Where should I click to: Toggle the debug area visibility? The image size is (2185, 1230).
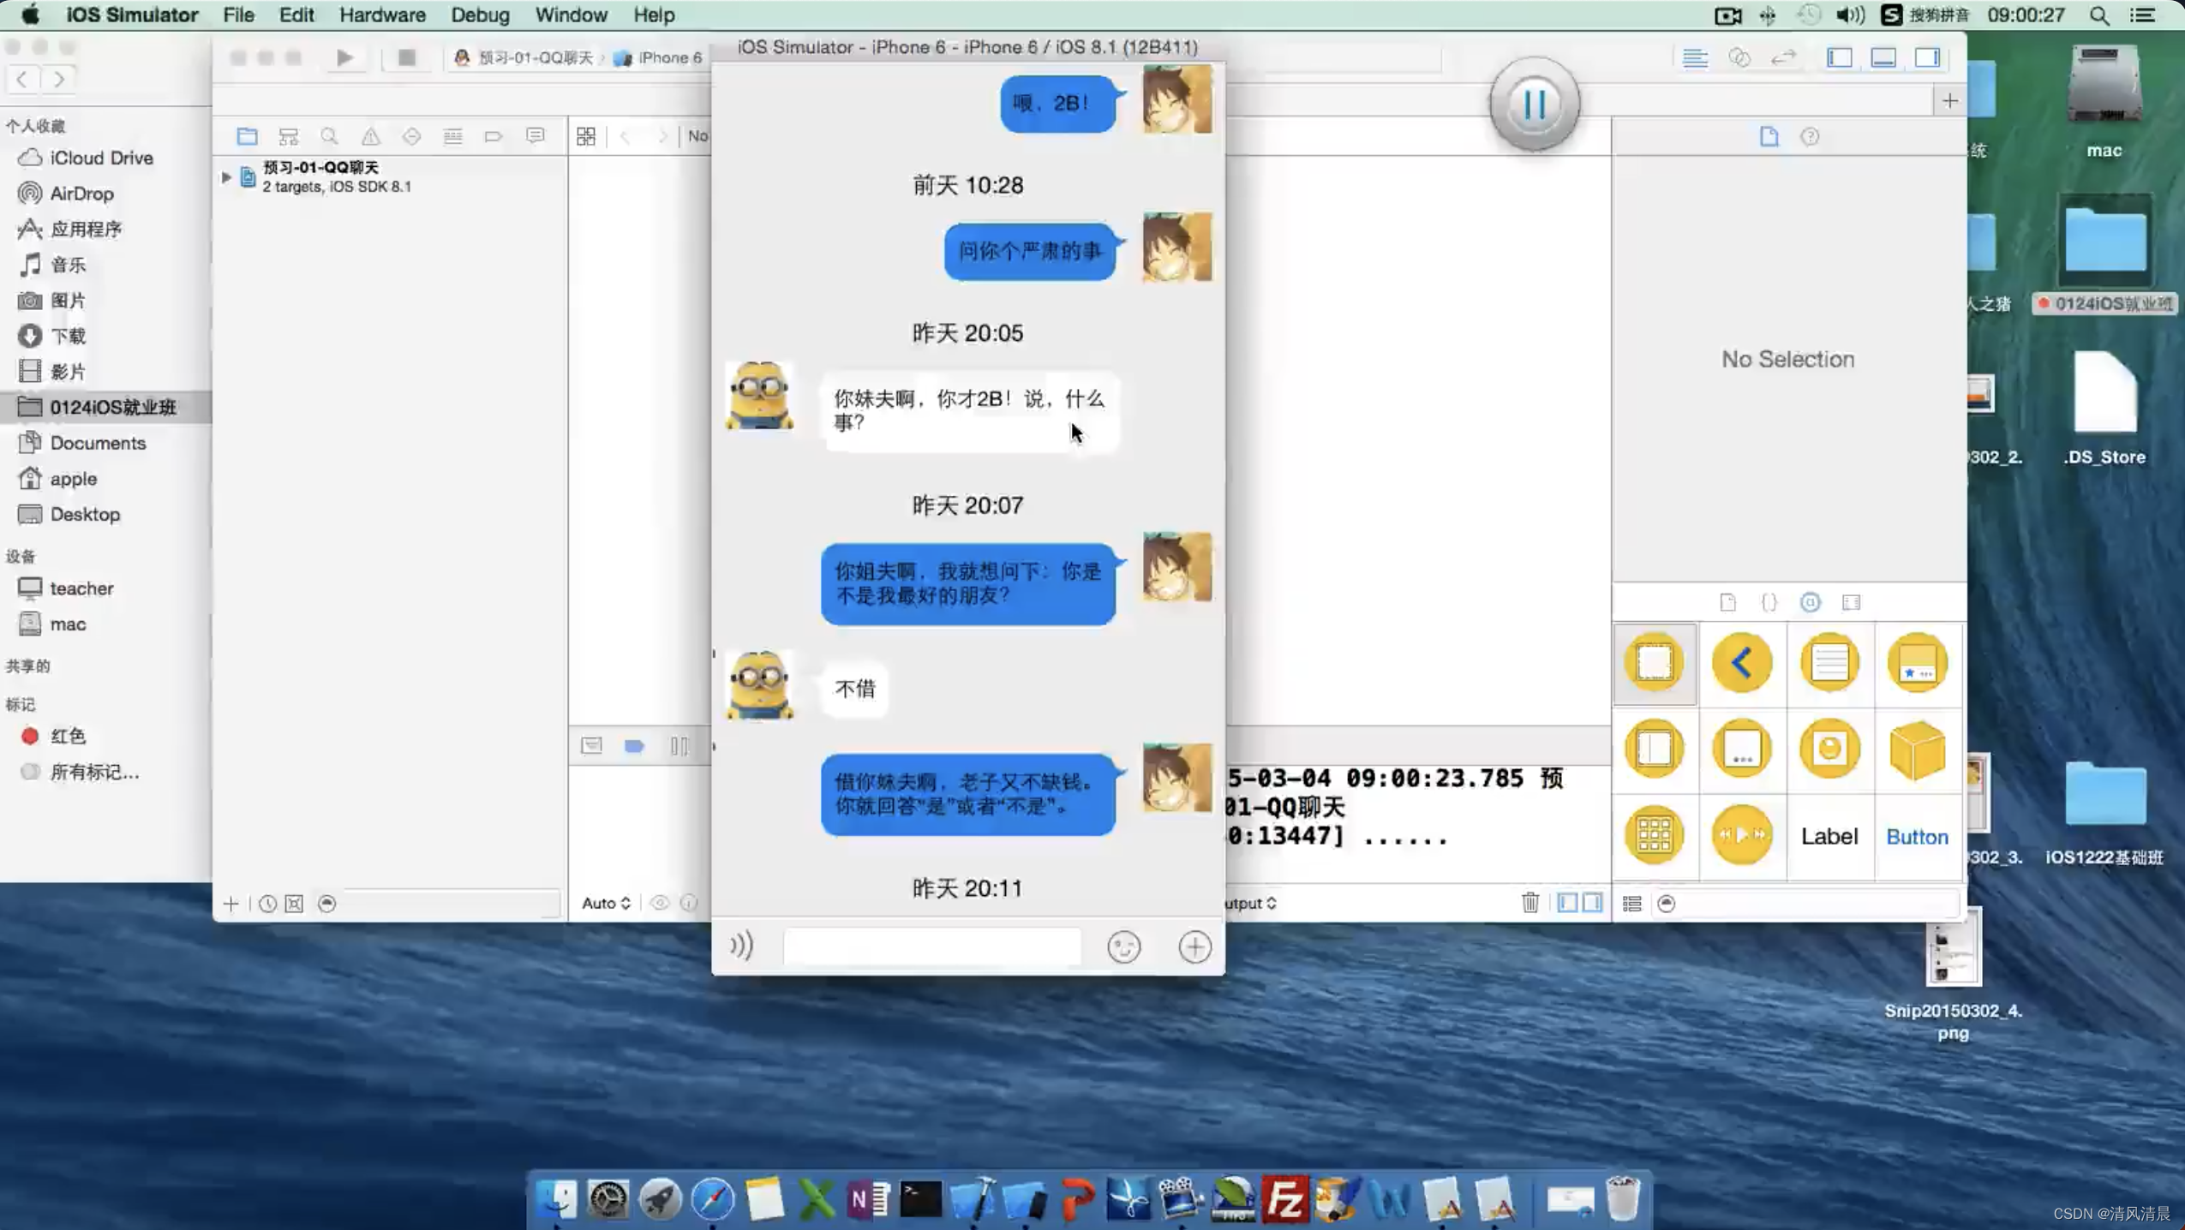(1883, 57)
